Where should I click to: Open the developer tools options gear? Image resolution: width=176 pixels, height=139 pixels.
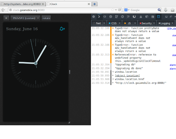coord(94,17)
